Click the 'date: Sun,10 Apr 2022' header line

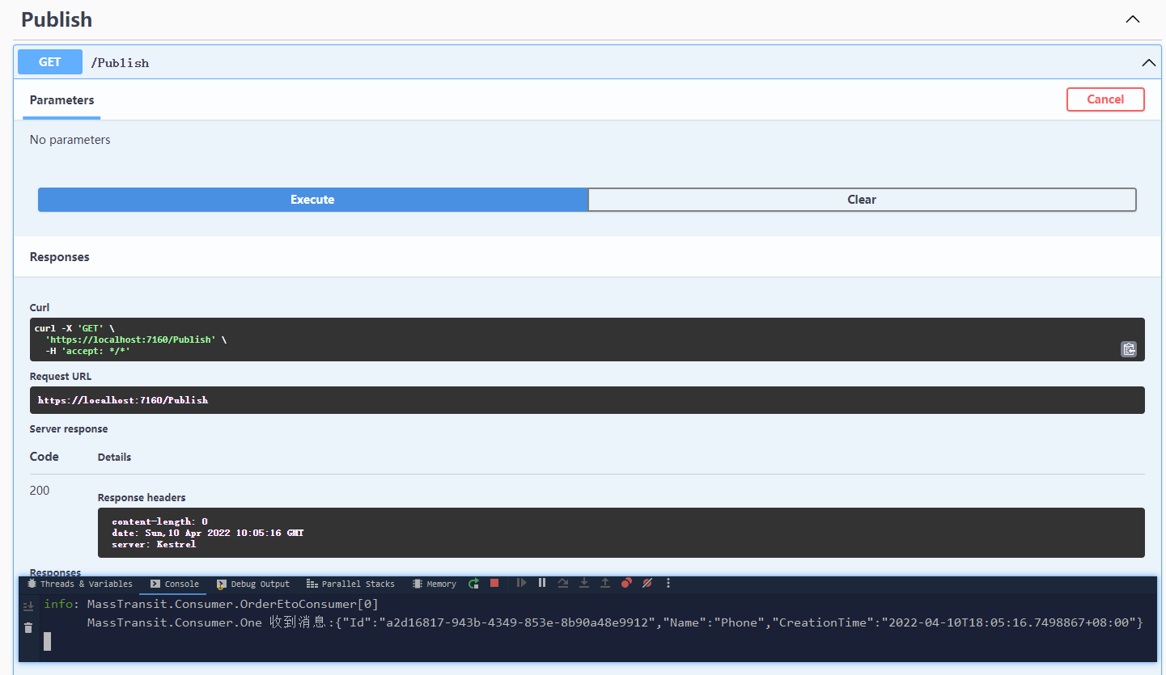(x=208, y=534)
